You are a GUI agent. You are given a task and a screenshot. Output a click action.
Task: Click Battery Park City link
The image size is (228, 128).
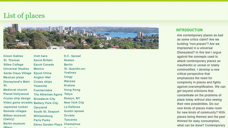click(x=46, y=103)
